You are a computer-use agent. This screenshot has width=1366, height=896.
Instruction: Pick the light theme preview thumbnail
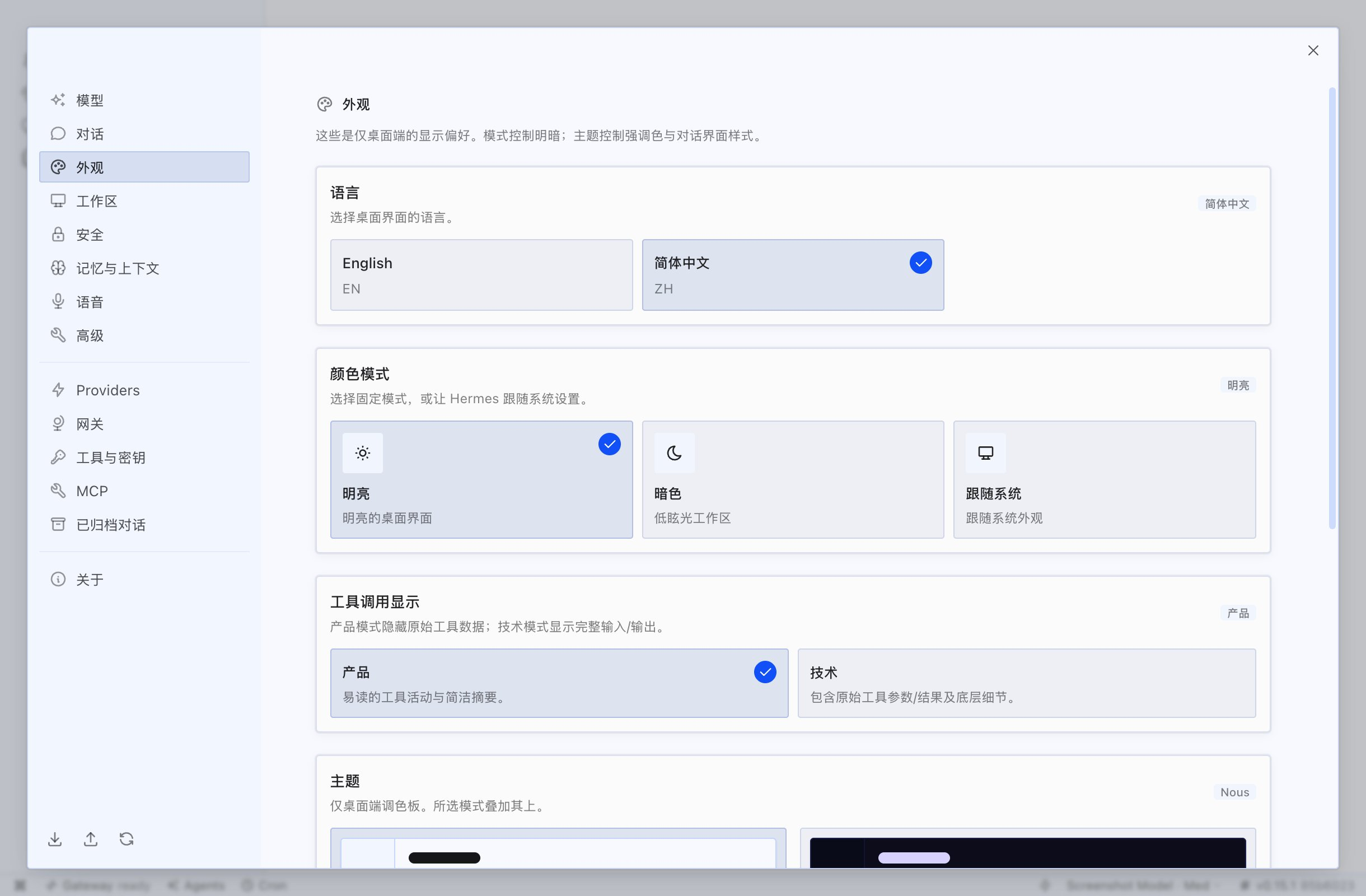[x=559, y=848]
